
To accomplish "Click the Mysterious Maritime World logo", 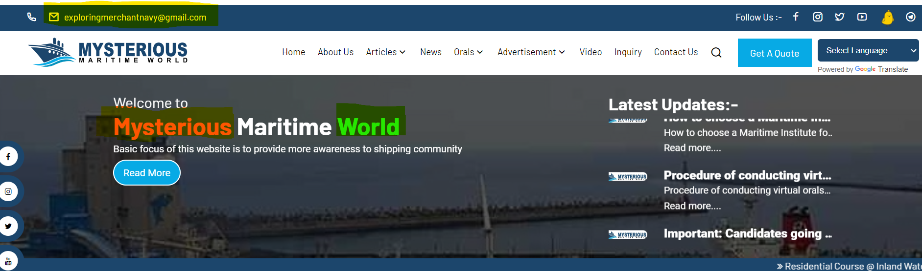I will [108, 52].
